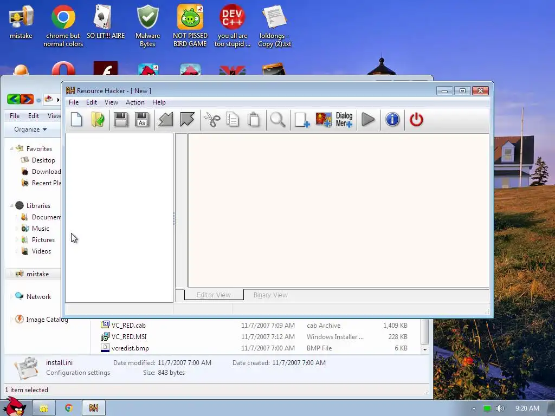555x416 pixels.
Task: Open the Action menu
Action: pyautogui.click(x=135, y=102)
